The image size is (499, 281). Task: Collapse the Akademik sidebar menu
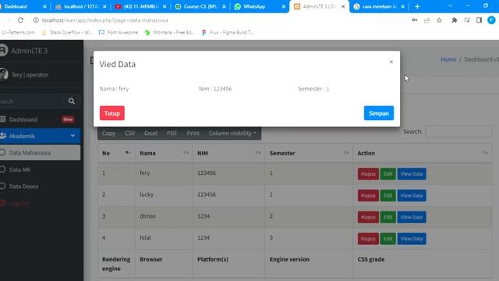[x=40, y=136]
